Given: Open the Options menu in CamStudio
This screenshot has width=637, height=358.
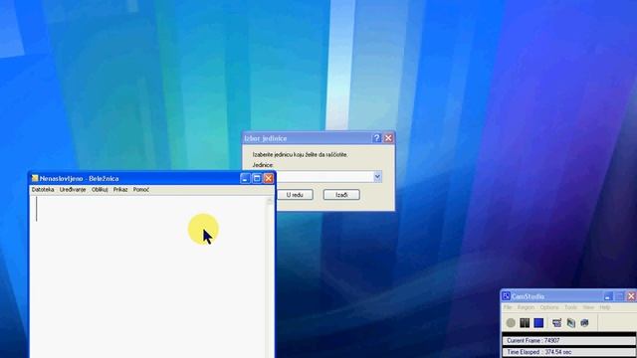Looking at the screenshot, I should (x=549, y=307).
